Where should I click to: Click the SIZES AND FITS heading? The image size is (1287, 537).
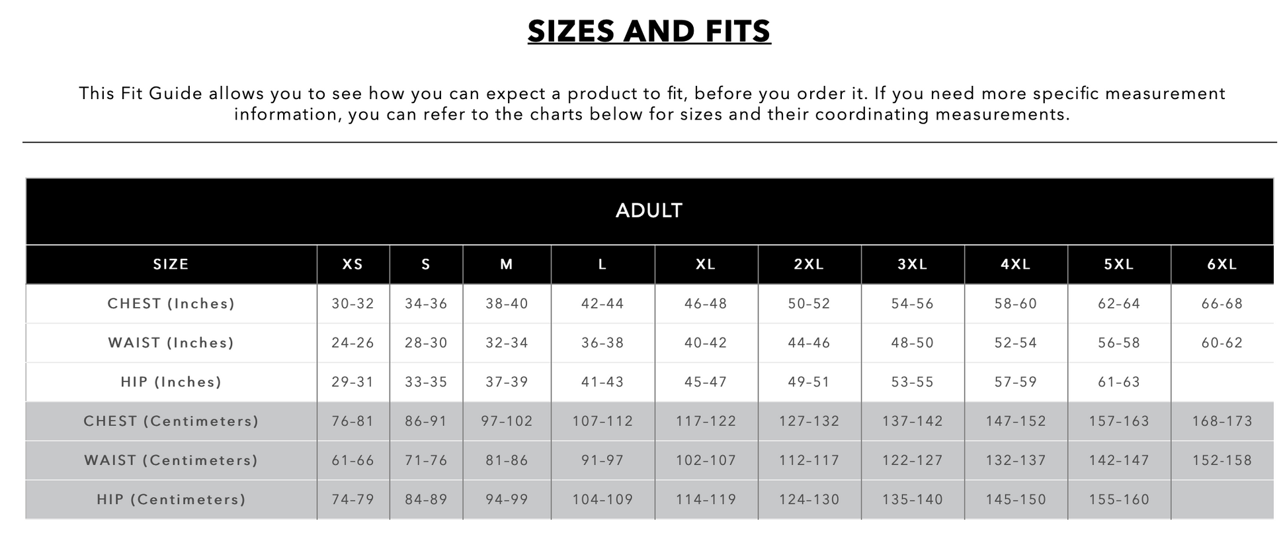pyautogui.click(x=649, y=31)
